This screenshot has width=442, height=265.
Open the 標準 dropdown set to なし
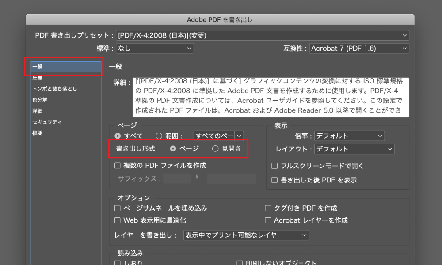point(155,49)
